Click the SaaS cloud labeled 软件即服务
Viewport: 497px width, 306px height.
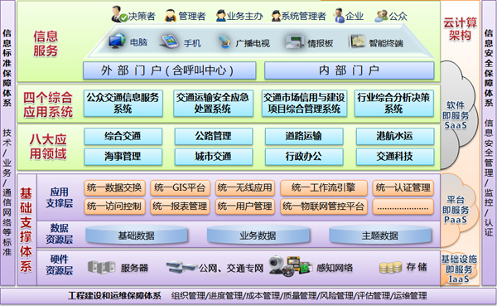tap(456, 115)
